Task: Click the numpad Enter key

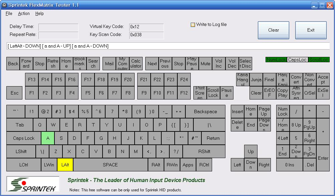Action: click(x=323, y=158)
